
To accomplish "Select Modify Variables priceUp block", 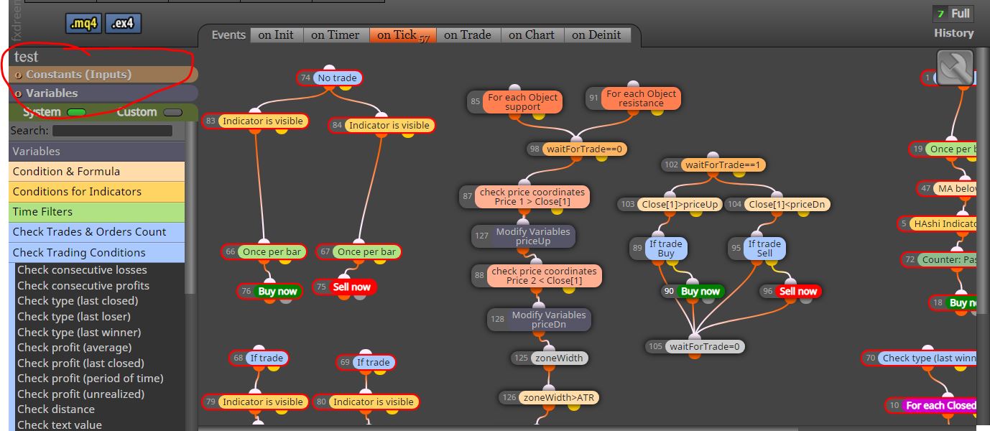I will click(x=523, y=236).
